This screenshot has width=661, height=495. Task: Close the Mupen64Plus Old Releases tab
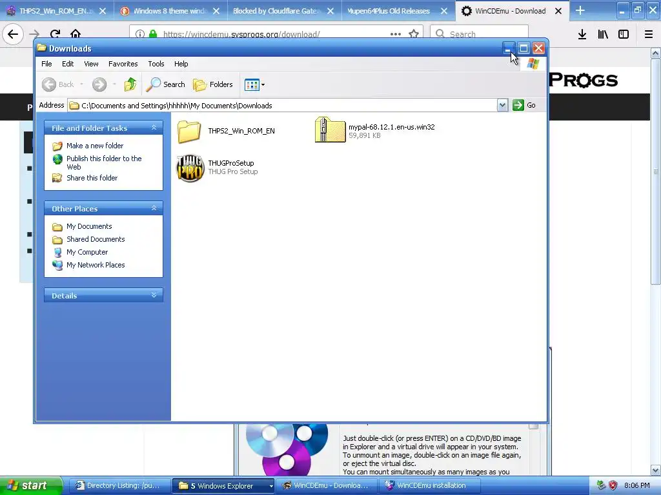coord(444,11)
